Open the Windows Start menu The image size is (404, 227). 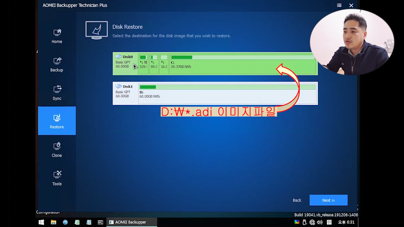click(41, 222)
